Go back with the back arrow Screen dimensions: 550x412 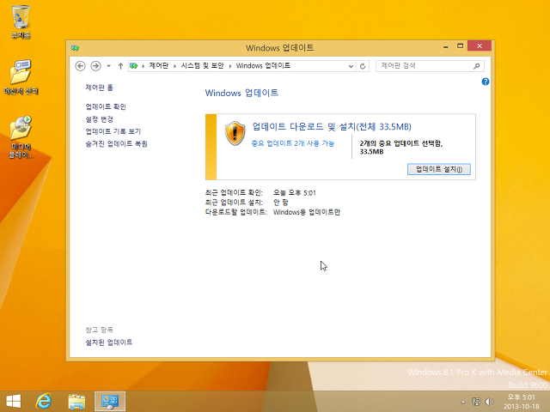(80, 66)
